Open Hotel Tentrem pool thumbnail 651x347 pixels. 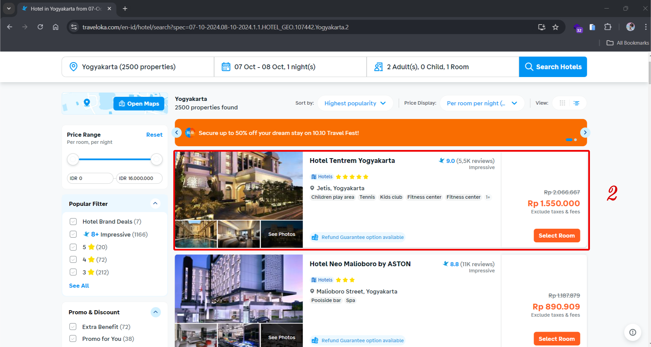(x=196, y=234)
